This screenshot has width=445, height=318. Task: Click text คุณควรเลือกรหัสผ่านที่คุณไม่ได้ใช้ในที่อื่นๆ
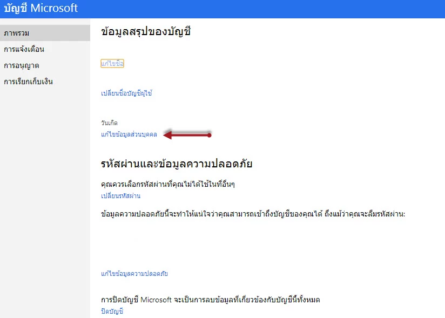coord(168,185)
